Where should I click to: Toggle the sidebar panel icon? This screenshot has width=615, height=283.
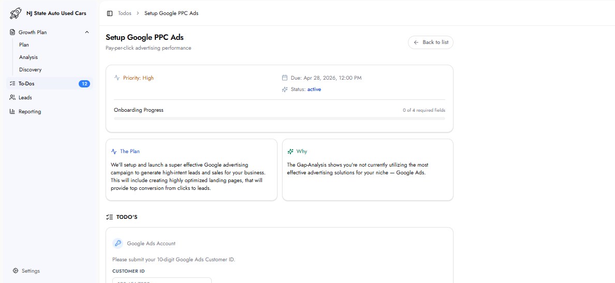point(110,13)
